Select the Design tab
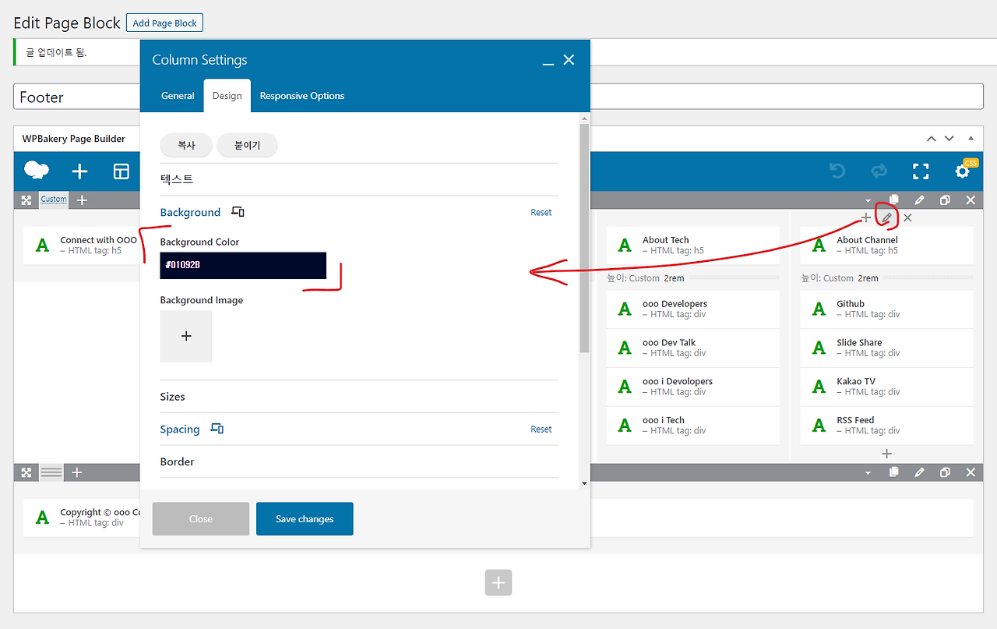The width and height of the screenshot is (997, 629). point(227,96)
